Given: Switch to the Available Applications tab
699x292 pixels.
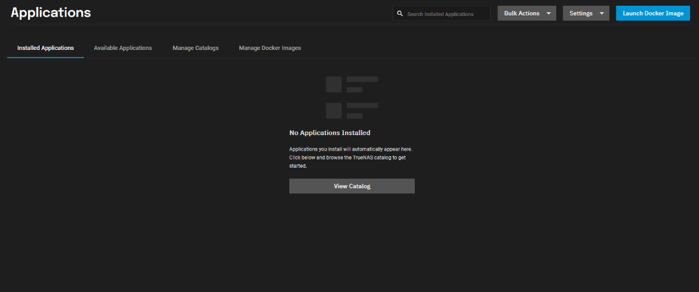Looking at the screenshot, I should click(123, 48).
